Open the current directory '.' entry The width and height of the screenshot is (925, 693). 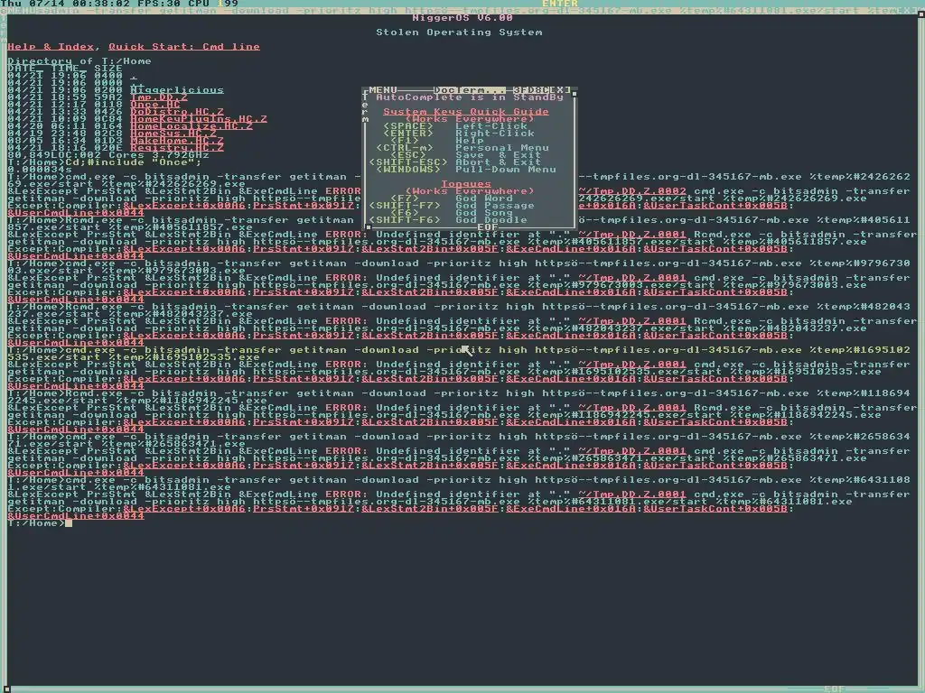pos(134,76)
